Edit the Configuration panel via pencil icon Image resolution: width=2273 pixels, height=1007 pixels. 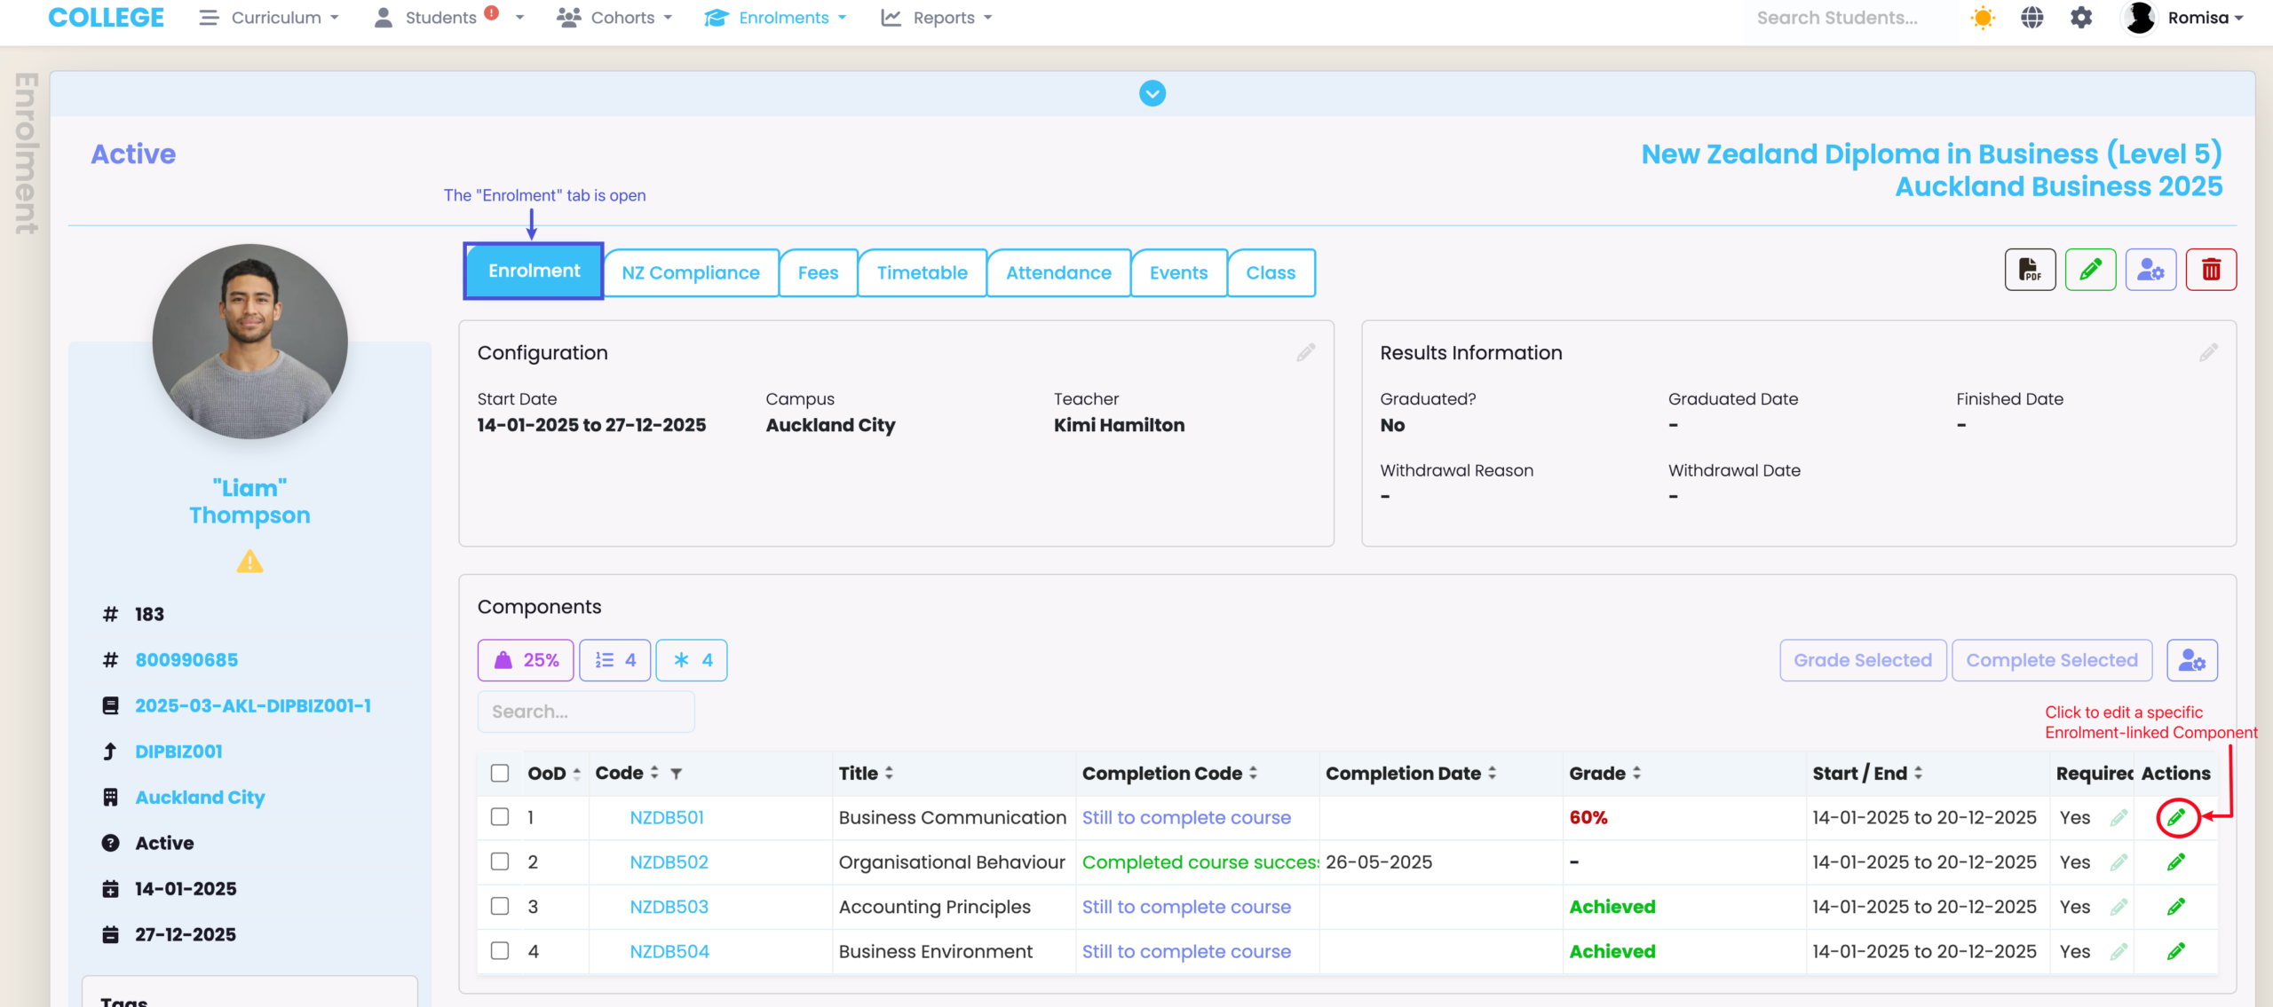coord(1305,353)
